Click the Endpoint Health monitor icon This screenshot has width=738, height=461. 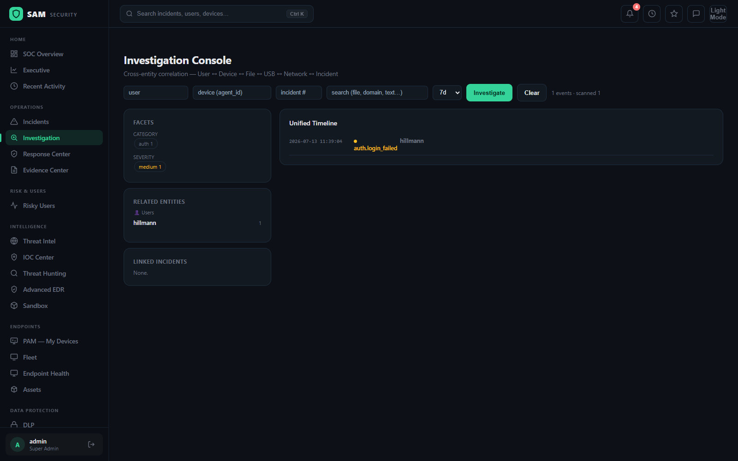tap(14, 373)
